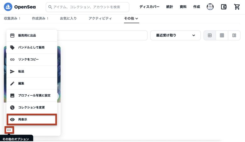Image resolution: width=245 pixels, height=142 pixels.
Task: Select the large grid view icon
Action: click(210, 35)
